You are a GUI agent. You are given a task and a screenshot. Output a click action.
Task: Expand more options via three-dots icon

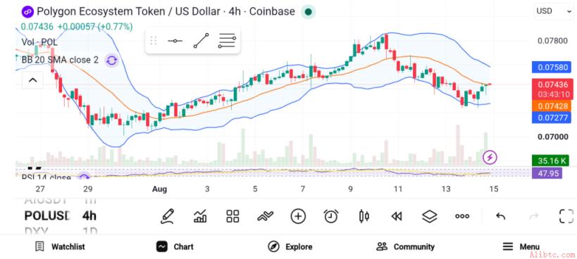click(x=462, y=216)
